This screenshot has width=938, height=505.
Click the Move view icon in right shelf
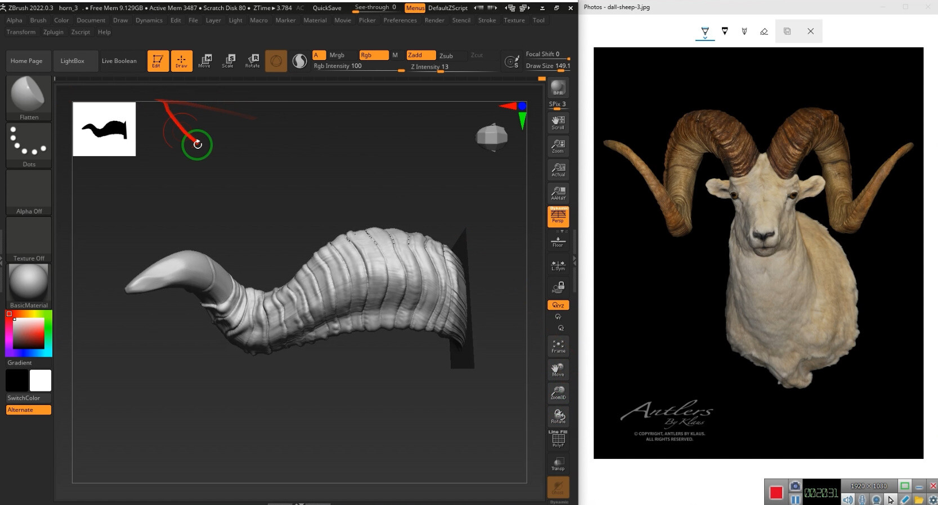(x=558, y=369)
